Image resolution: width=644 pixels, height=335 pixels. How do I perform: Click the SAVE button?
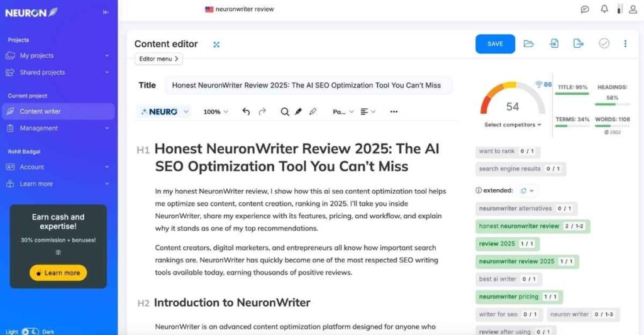495,44
